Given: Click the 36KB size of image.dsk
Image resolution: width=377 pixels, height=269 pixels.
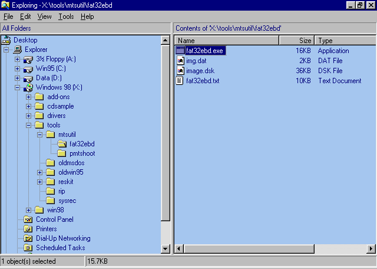Looking at the screenshot, I should [303, 71].
